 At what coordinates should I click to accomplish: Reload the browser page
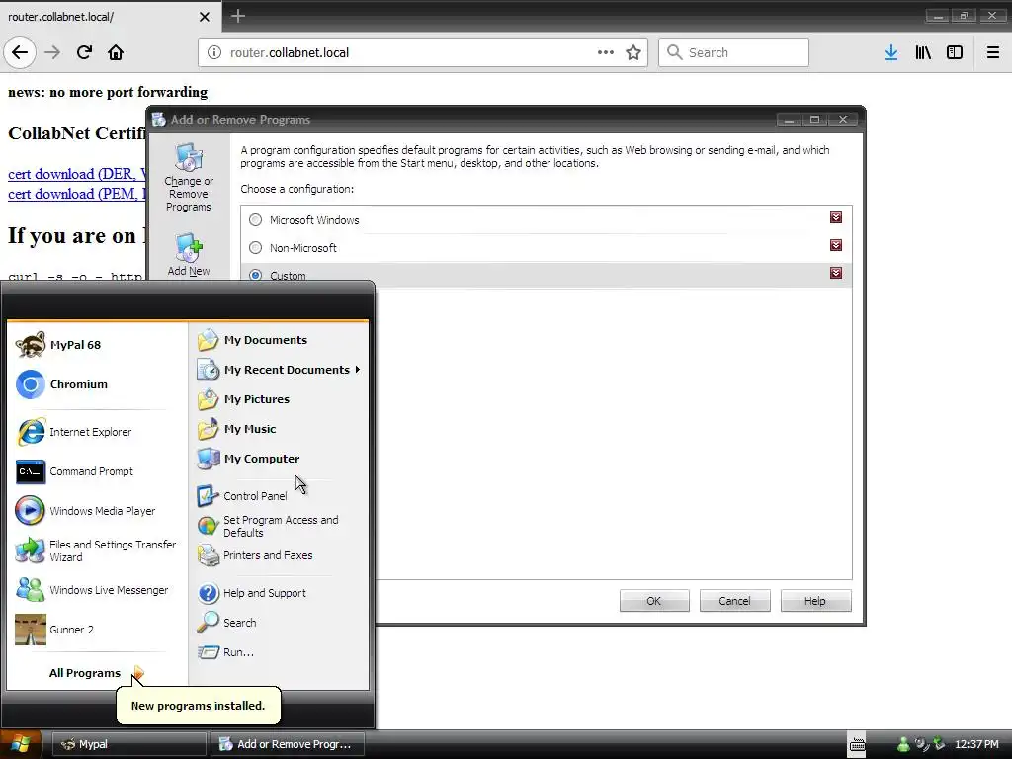click(x=84, y=52)
